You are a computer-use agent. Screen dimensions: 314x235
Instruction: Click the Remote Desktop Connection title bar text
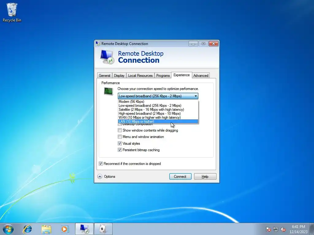pyautogui.click(x=125, y=43)
